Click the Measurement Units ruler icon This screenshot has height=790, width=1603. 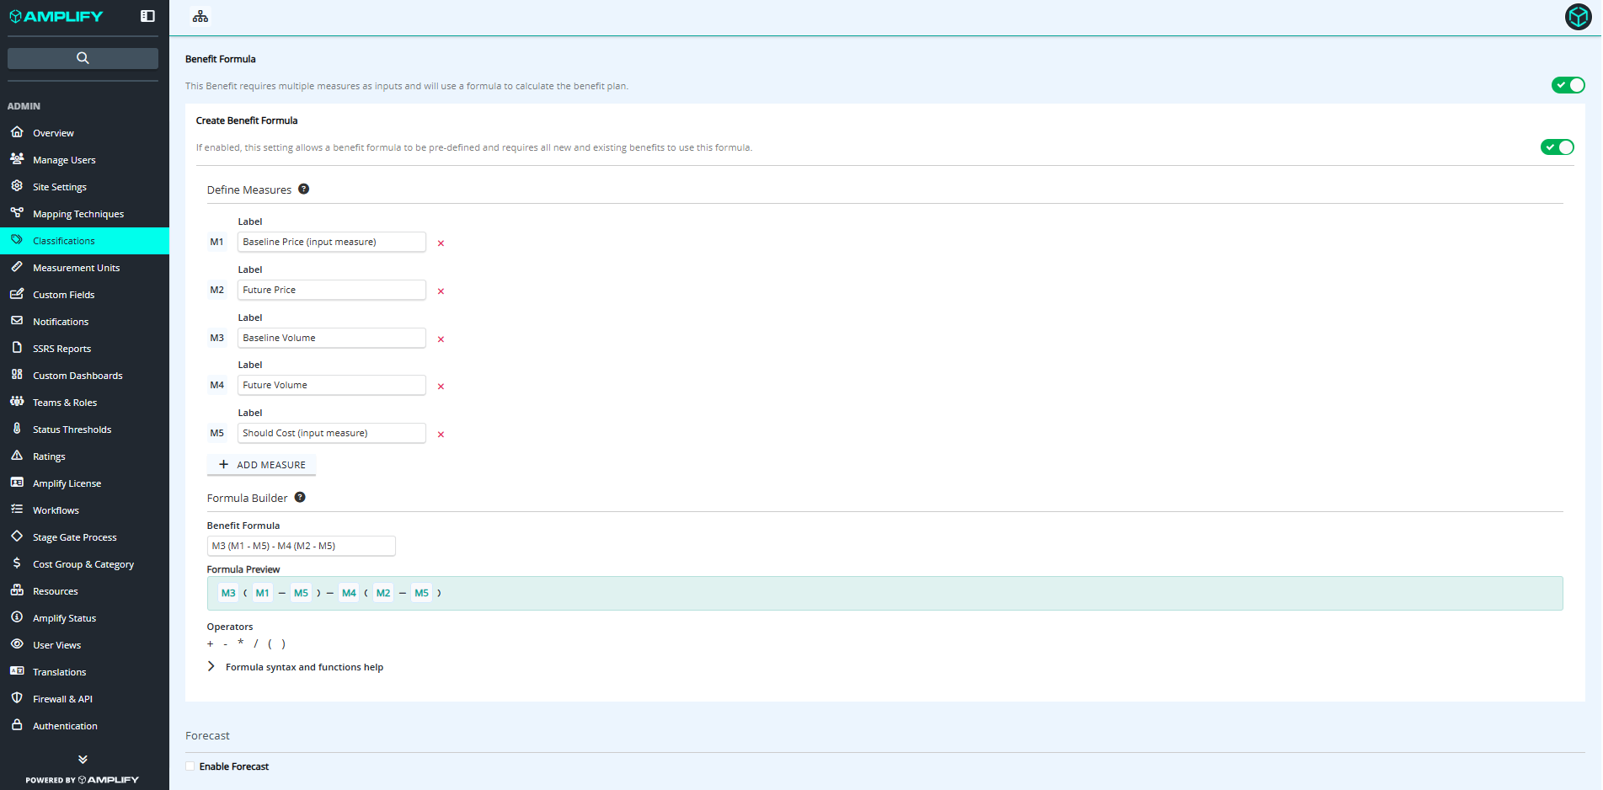17,267
